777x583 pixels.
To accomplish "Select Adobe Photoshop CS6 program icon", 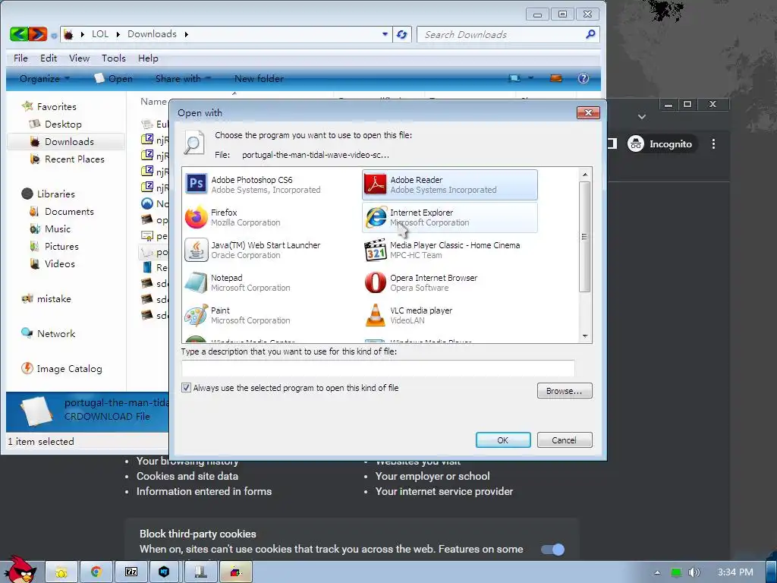I will click(197, 184).
